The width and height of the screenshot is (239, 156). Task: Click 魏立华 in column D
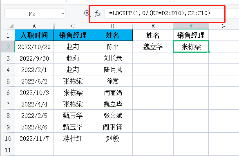point(113,104)
